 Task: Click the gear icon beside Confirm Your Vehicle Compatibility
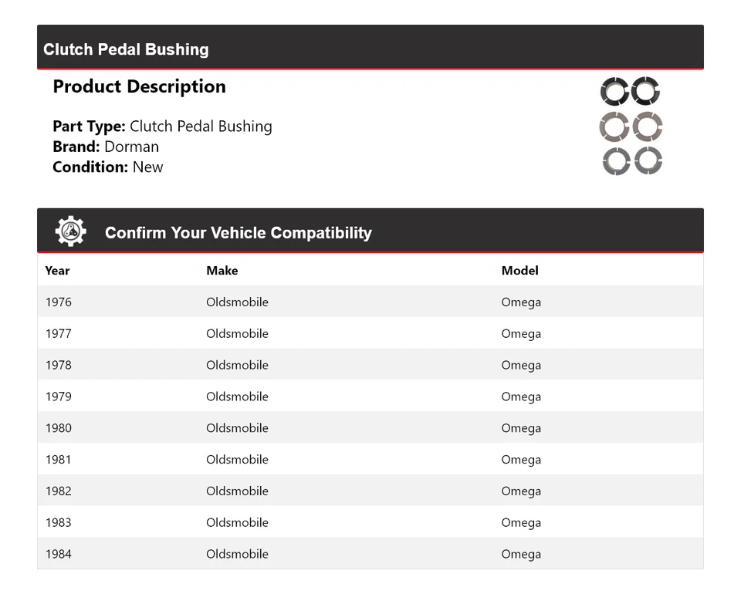coord(70,231)
